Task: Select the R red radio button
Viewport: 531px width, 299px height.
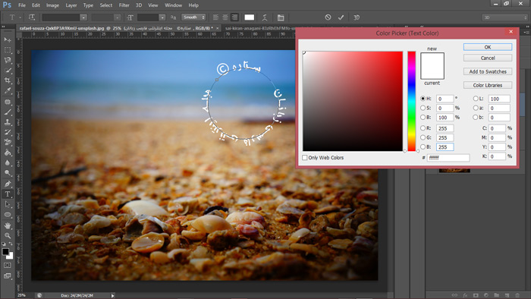Action: (x=423, y=128)
